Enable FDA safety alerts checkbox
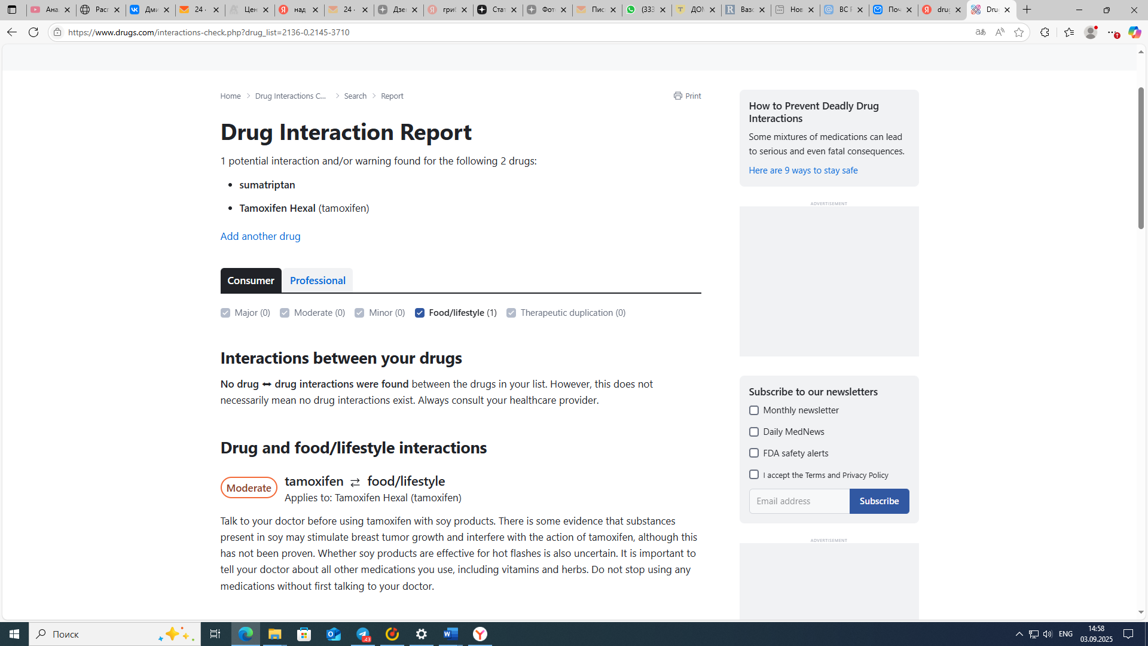Screen dimensions: 1148x646 coord(753,453)
